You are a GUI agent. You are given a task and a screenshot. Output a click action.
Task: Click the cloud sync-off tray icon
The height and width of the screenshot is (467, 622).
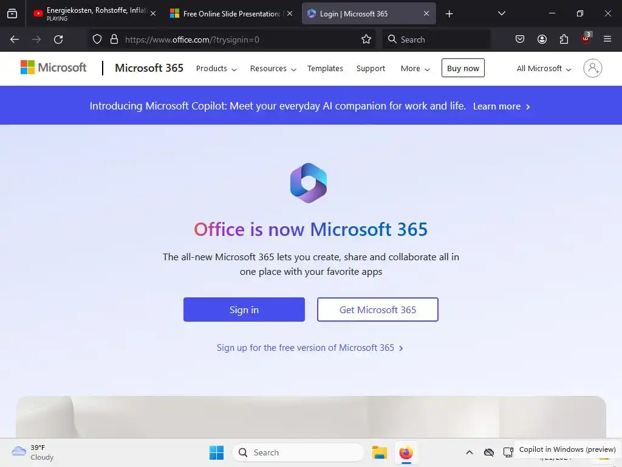tap(489, 452)
